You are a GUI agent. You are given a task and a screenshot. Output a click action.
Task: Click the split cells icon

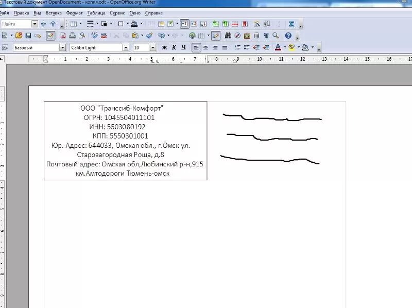coord(161,24)
